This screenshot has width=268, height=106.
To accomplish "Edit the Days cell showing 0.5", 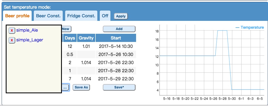I will [x=70, y=54].
